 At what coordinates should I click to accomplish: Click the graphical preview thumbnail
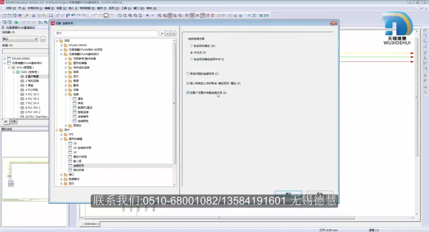pyautogui.click(x=25, y=179)
